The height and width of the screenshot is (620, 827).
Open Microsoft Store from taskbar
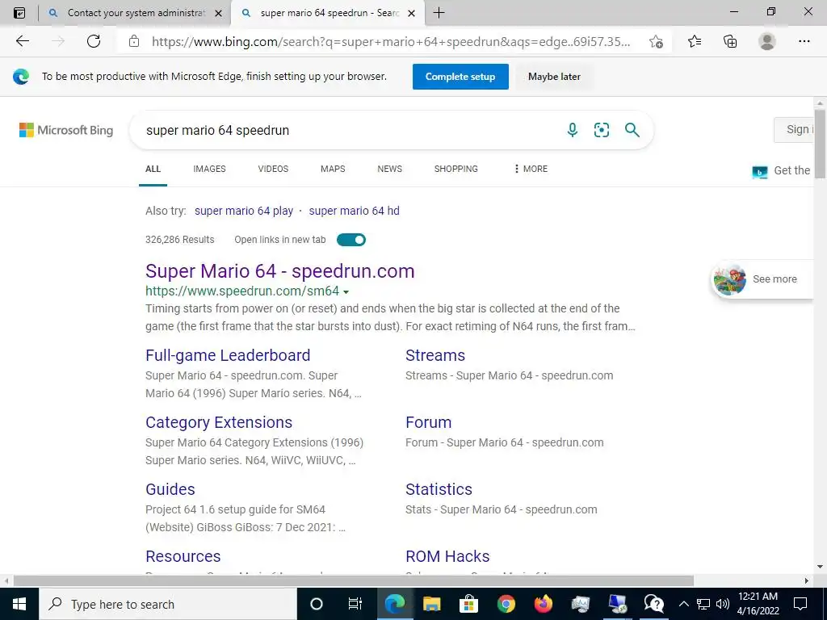pyautogui.click(x=468, y=604)
